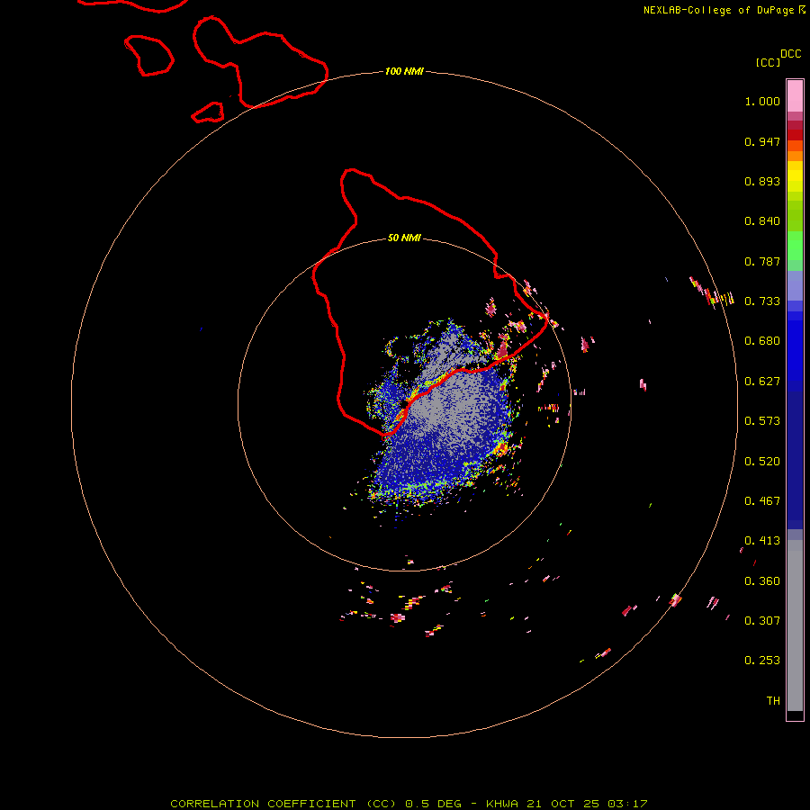Click the TH threshold label on legend
Image resolution: width=810 pixels, height=810 pixels.
pos(773,701)
